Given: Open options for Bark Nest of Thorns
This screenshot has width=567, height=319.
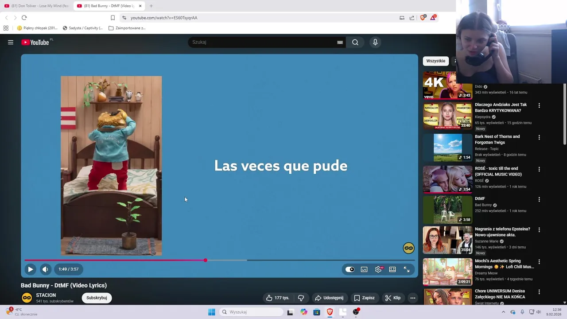Looking at the screenshot, I should [539, 137].
